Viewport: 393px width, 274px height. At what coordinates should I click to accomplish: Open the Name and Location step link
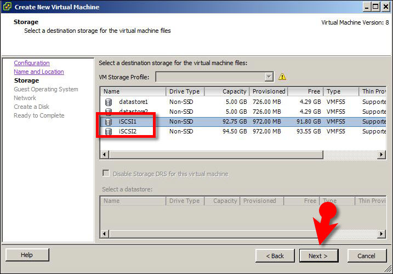39,72
